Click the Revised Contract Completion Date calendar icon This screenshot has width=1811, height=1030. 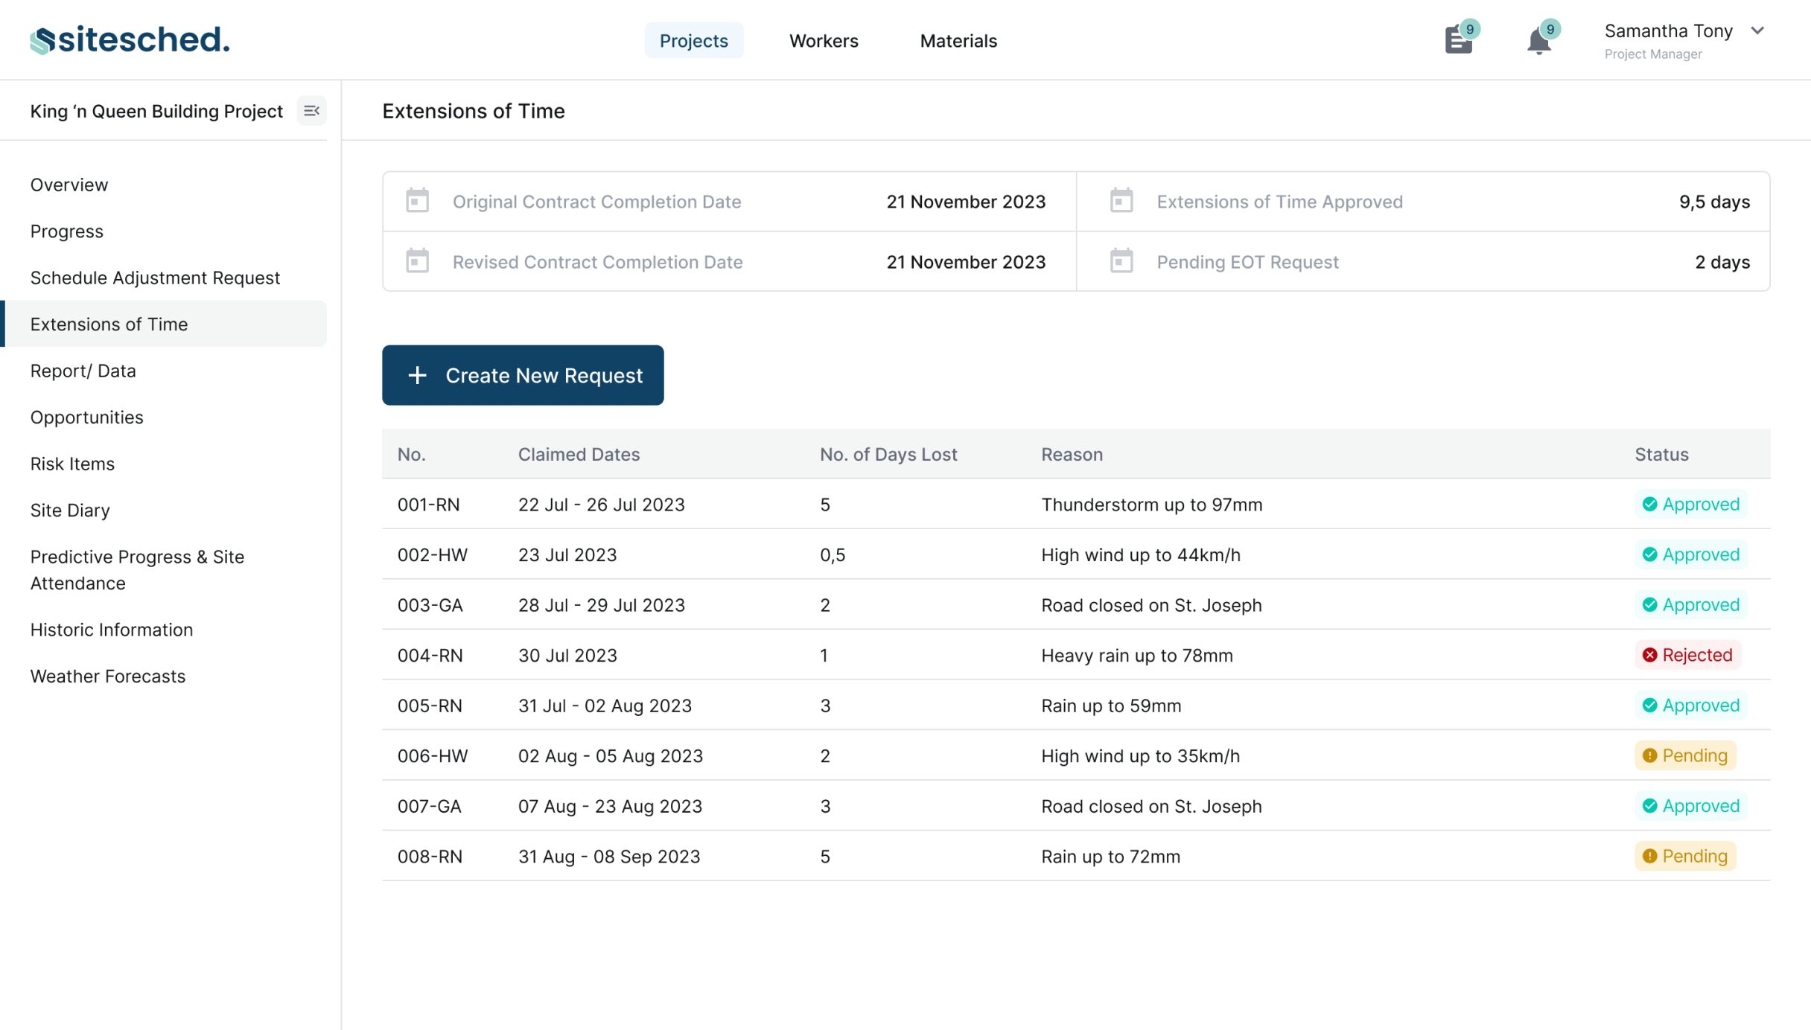[x=417, y=261]
